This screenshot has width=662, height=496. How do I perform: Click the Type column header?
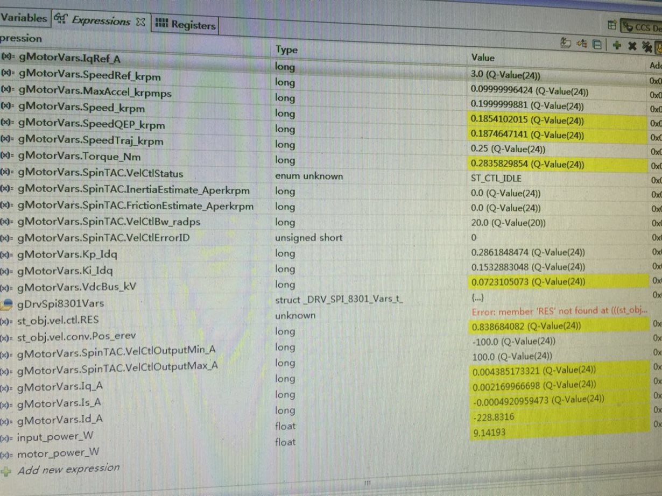tap(286, 50)
